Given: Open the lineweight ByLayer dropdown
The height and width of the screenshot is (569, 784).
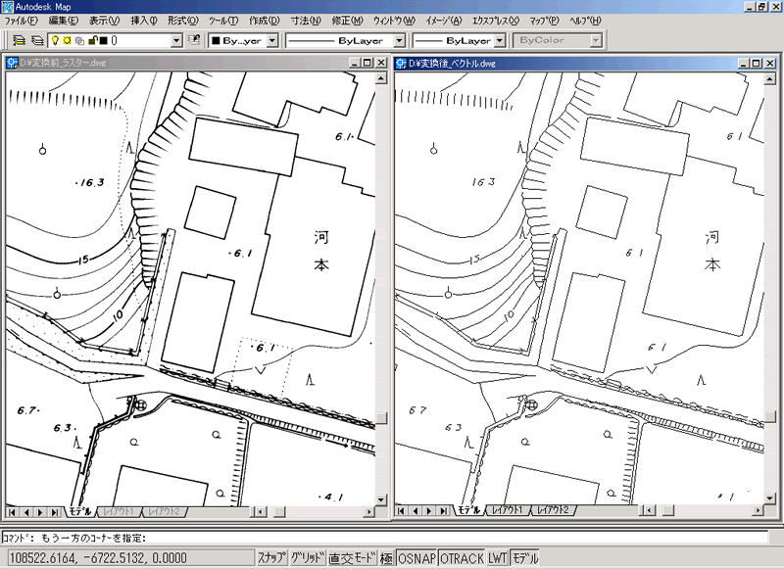Looking at the screenshot, I should (500, 41).
